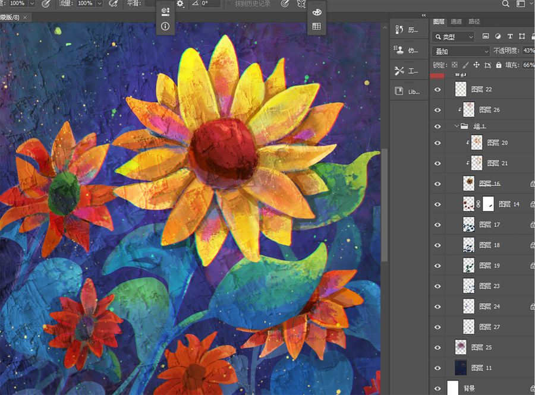This screenshot has height=395, width=535.
Task: Click the canvas vertical scrollbar
Action: click(385, 204)
